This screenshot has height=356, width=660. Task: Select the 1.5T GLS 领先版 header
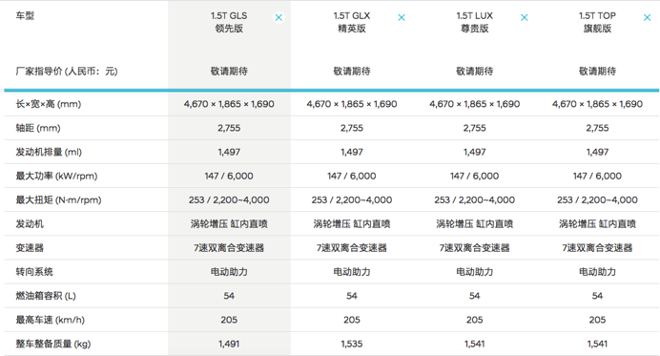tap(229, 22)
